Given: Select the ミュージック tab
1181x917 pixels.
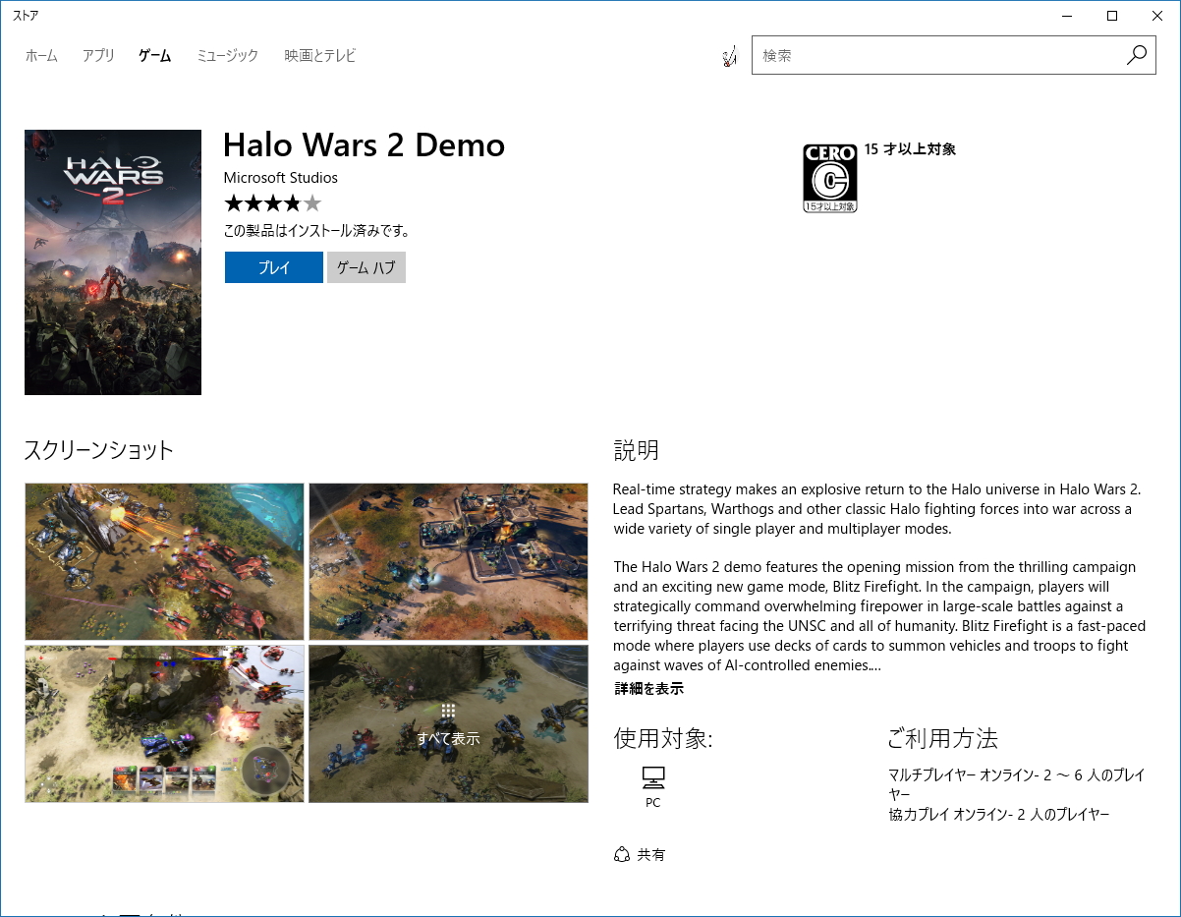Looking at the screenshot, I should pos(226,56).
